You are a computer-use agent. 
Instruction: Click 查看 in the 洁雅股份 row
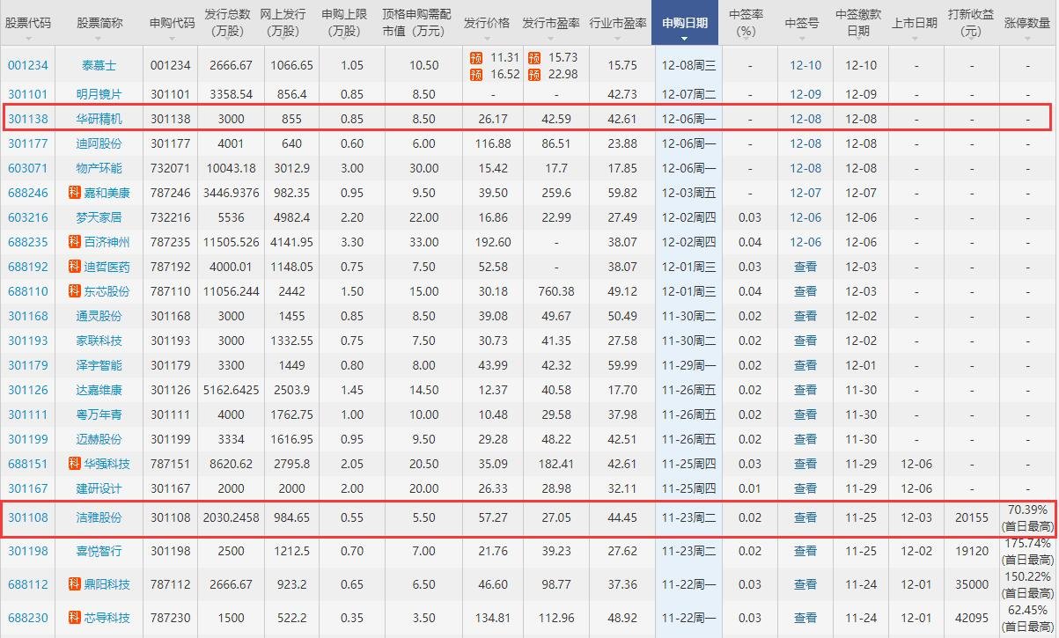(x=805, y=518)
